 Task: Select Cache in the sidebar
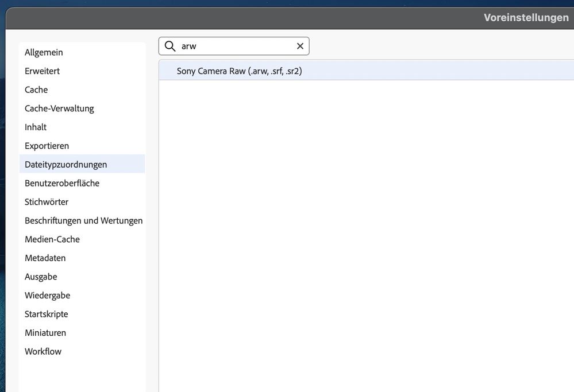pos(36,90)
